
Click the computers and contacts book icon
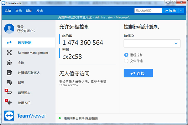9,72
